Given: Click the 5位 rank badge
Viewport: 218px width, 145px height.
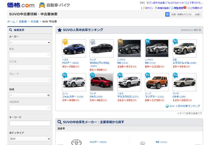Looking at the screenshot, I should point(175,42).
